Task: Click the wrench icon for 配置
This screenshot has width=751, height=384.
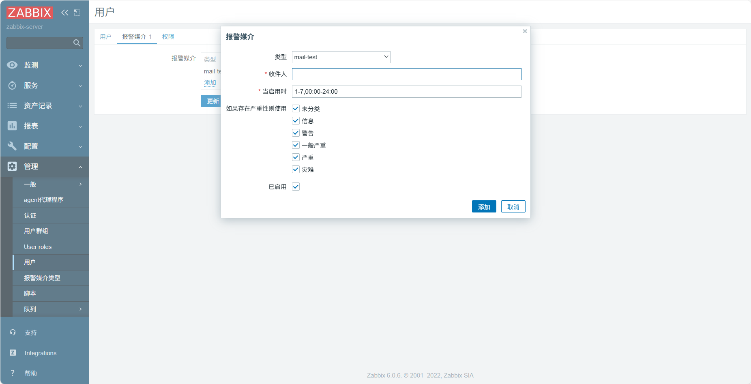Action: [x=12, y=146]
